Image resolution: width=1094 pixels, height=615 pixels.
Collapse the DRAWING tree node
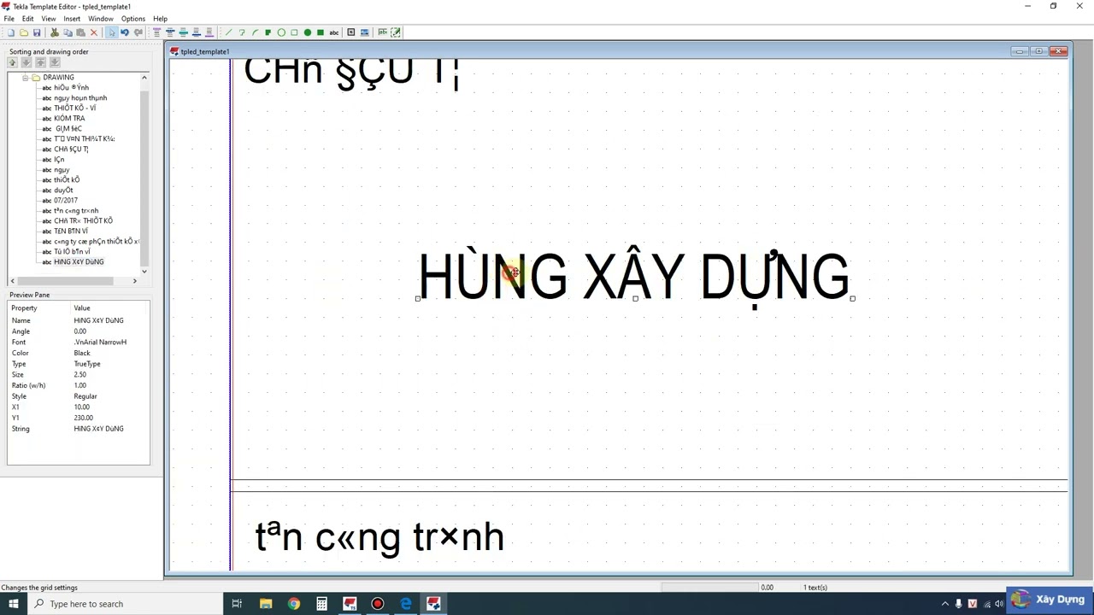(26, 78)
